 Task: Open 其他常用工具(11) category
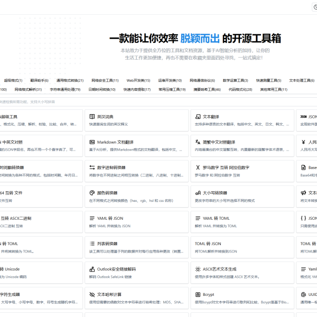point(274,89)
